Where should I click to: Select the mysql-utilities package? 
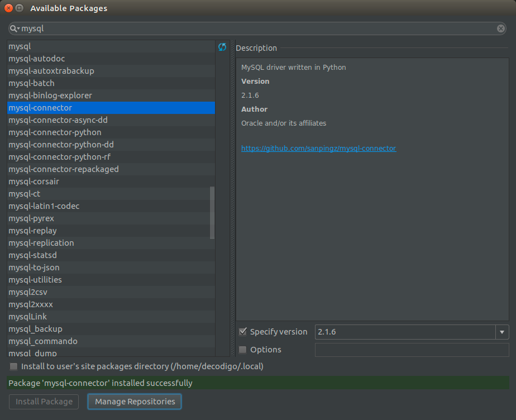35,280
